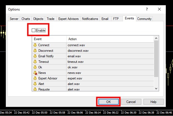Switch to the Server tab
This screenshot has width=173, height=116.
click(x=14, y=19)
